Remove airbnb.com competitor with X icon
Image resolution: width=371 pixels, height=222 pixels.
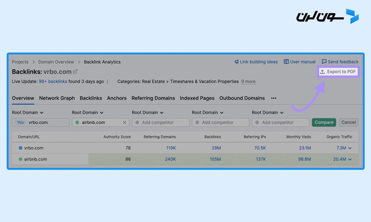coord(124,122)
